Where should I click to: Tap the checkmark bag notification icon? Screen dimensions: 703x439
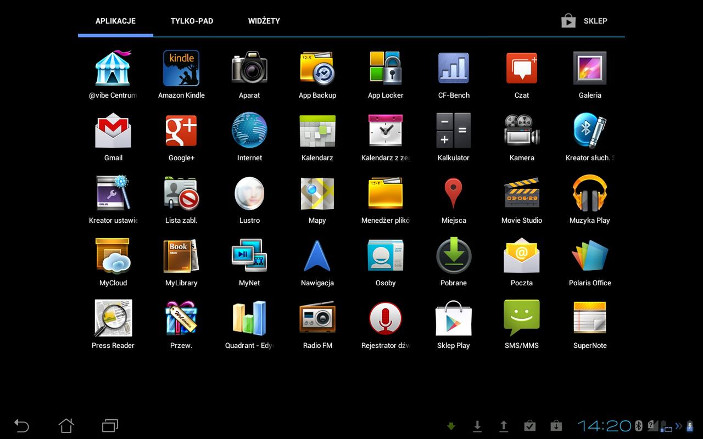coord(529,426)
